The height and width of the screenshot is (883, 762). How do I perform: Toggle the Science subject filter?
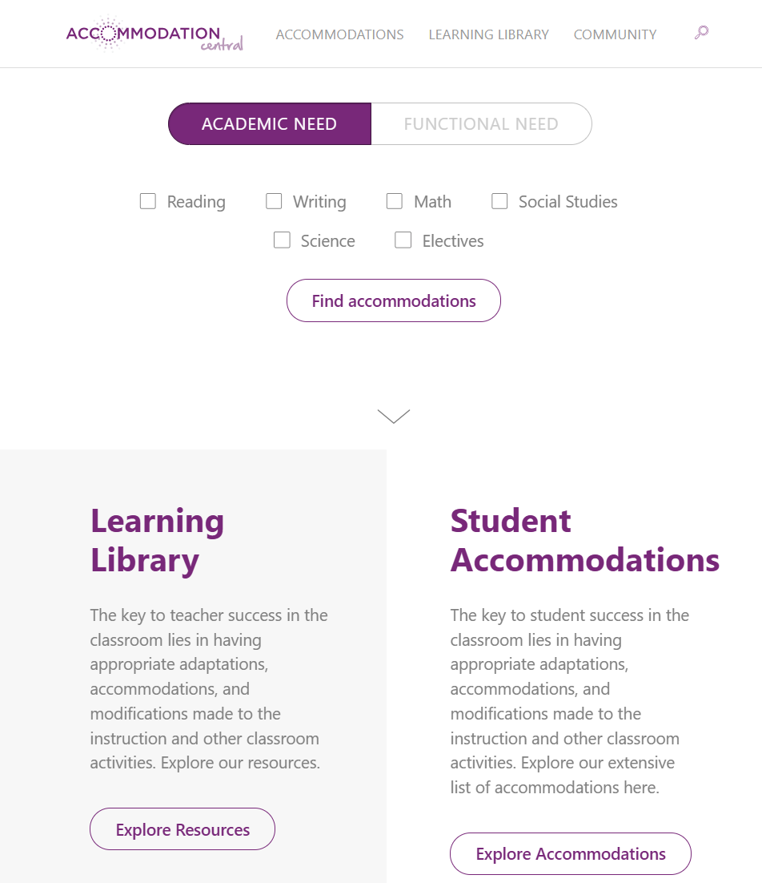(x=282, y=240)
